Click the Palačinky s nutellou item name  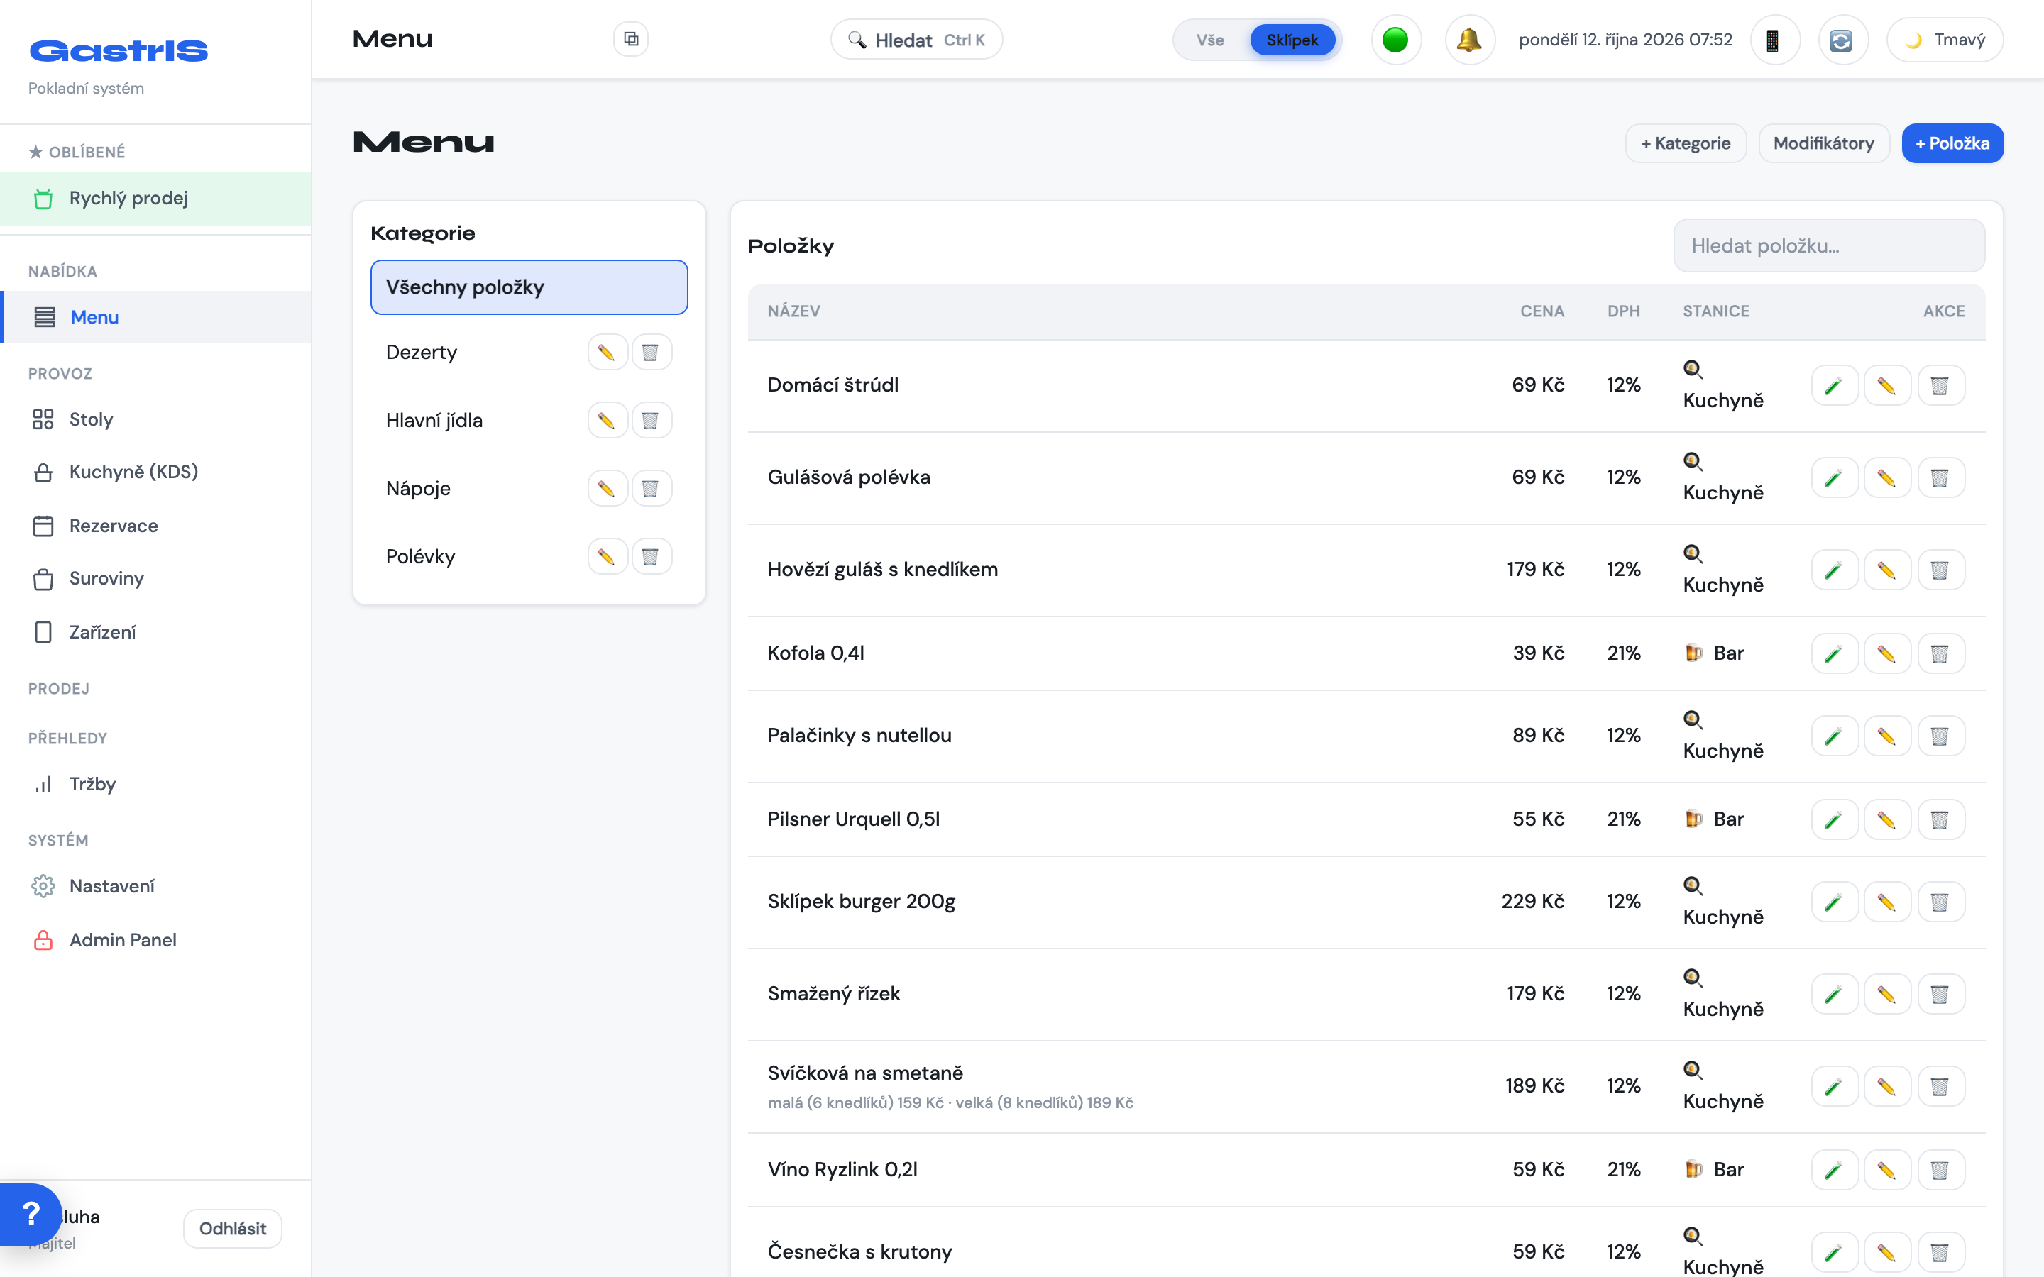859,736
